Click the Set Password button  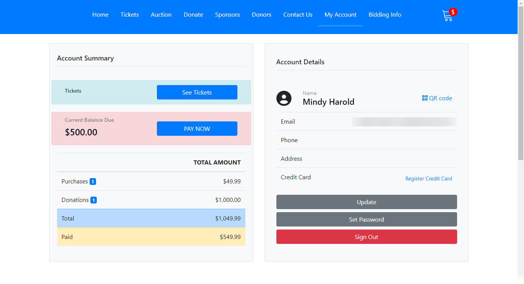[x=366, y=219]
